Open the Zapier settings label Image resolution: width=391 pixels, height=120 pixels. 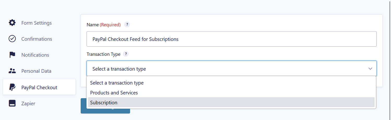pos(28,103)
